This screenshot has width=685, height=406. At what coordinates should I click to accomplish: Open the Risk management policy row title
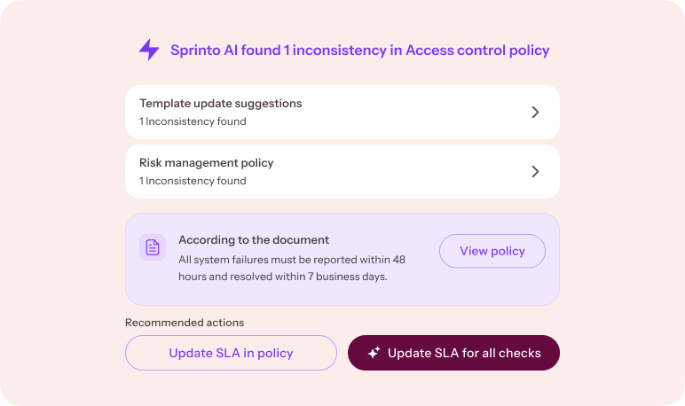(x=206, y=163)
